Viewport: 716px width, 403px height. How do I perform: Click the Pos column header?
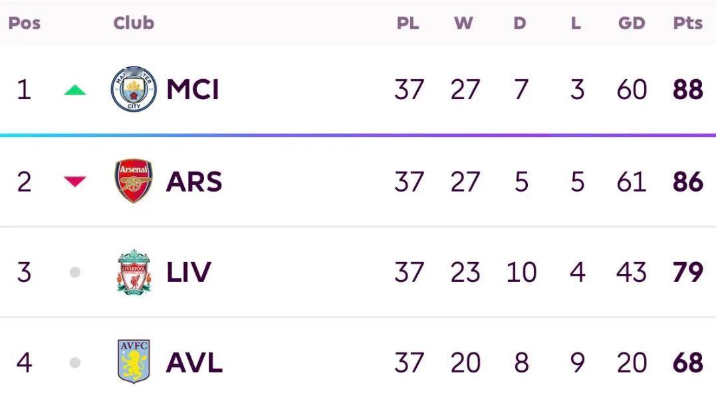click(24, 23)
